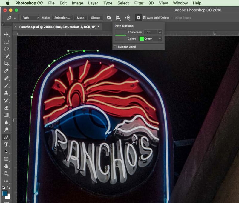Select the Dodge tool
This screenshot has width=239, height=203.
pos(6,130)
